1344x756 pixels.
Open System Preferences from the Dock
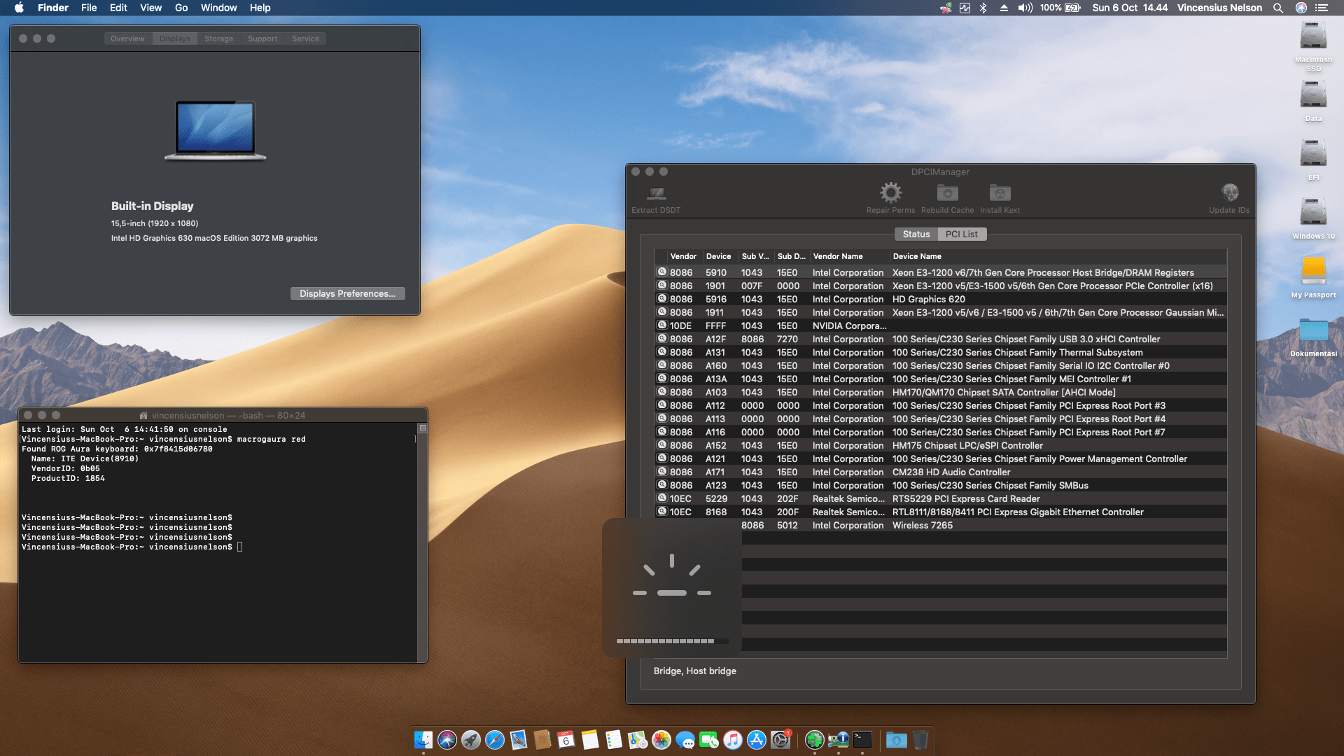click(x=780, y=740)
